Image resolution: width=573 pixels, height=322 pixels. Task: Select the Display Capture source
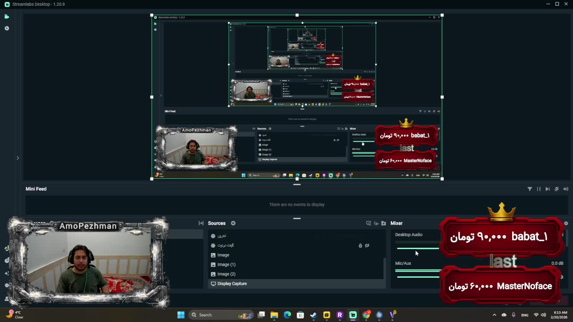click(232, 284)
